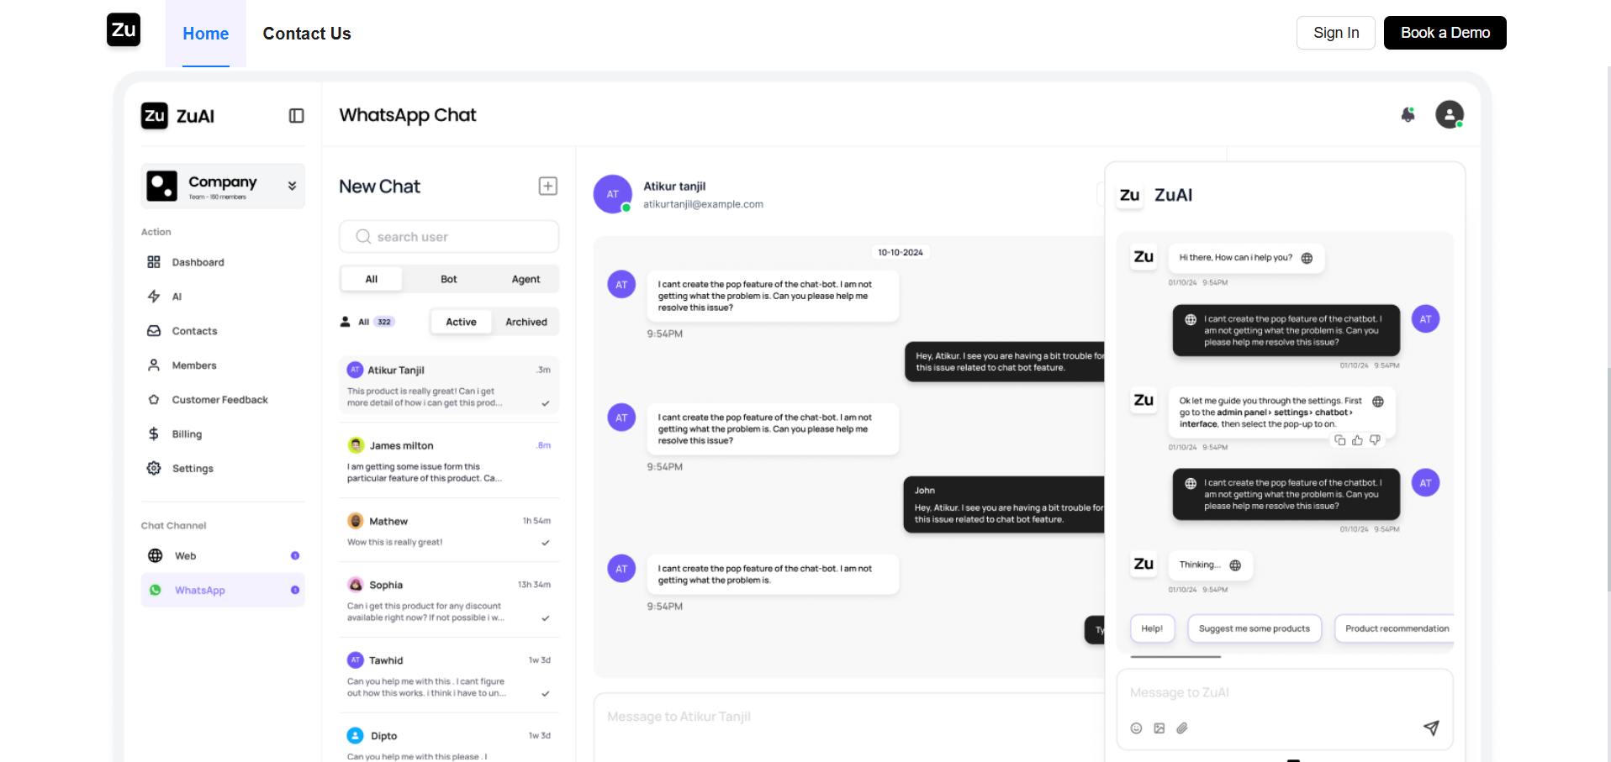
Task: Open the WhatsApp chat channel
Action: [x=199, y=591]
